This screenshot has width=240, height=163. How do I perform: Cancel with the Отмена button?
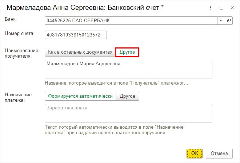coord(219,153)
